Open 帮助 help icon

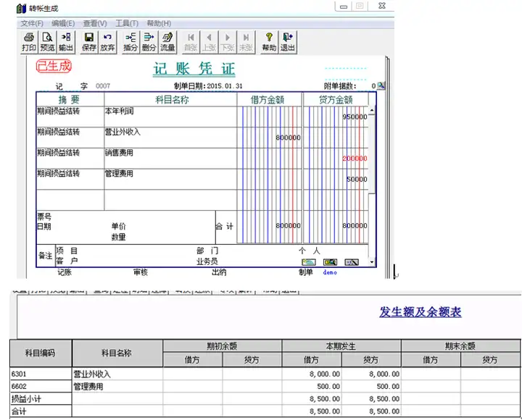(269, 42)
